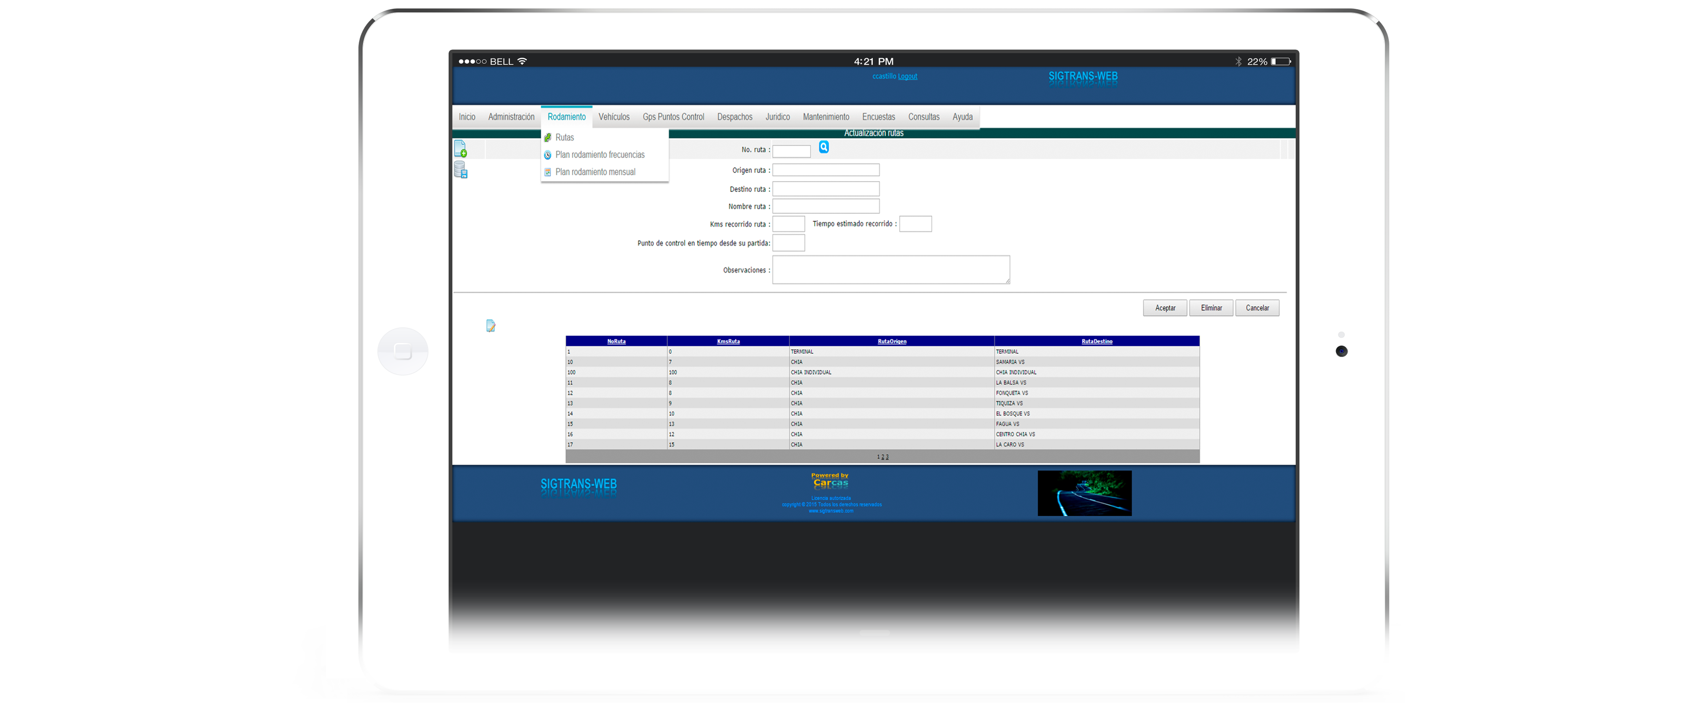Click the No. ruta input field
The height and width of the screenshot is (711, 1697).
(x=791, y=151)
